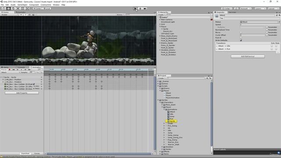Switch to the Console tab
The height and width of the screenshot is (158, 281).
click(x=21, y=67)
